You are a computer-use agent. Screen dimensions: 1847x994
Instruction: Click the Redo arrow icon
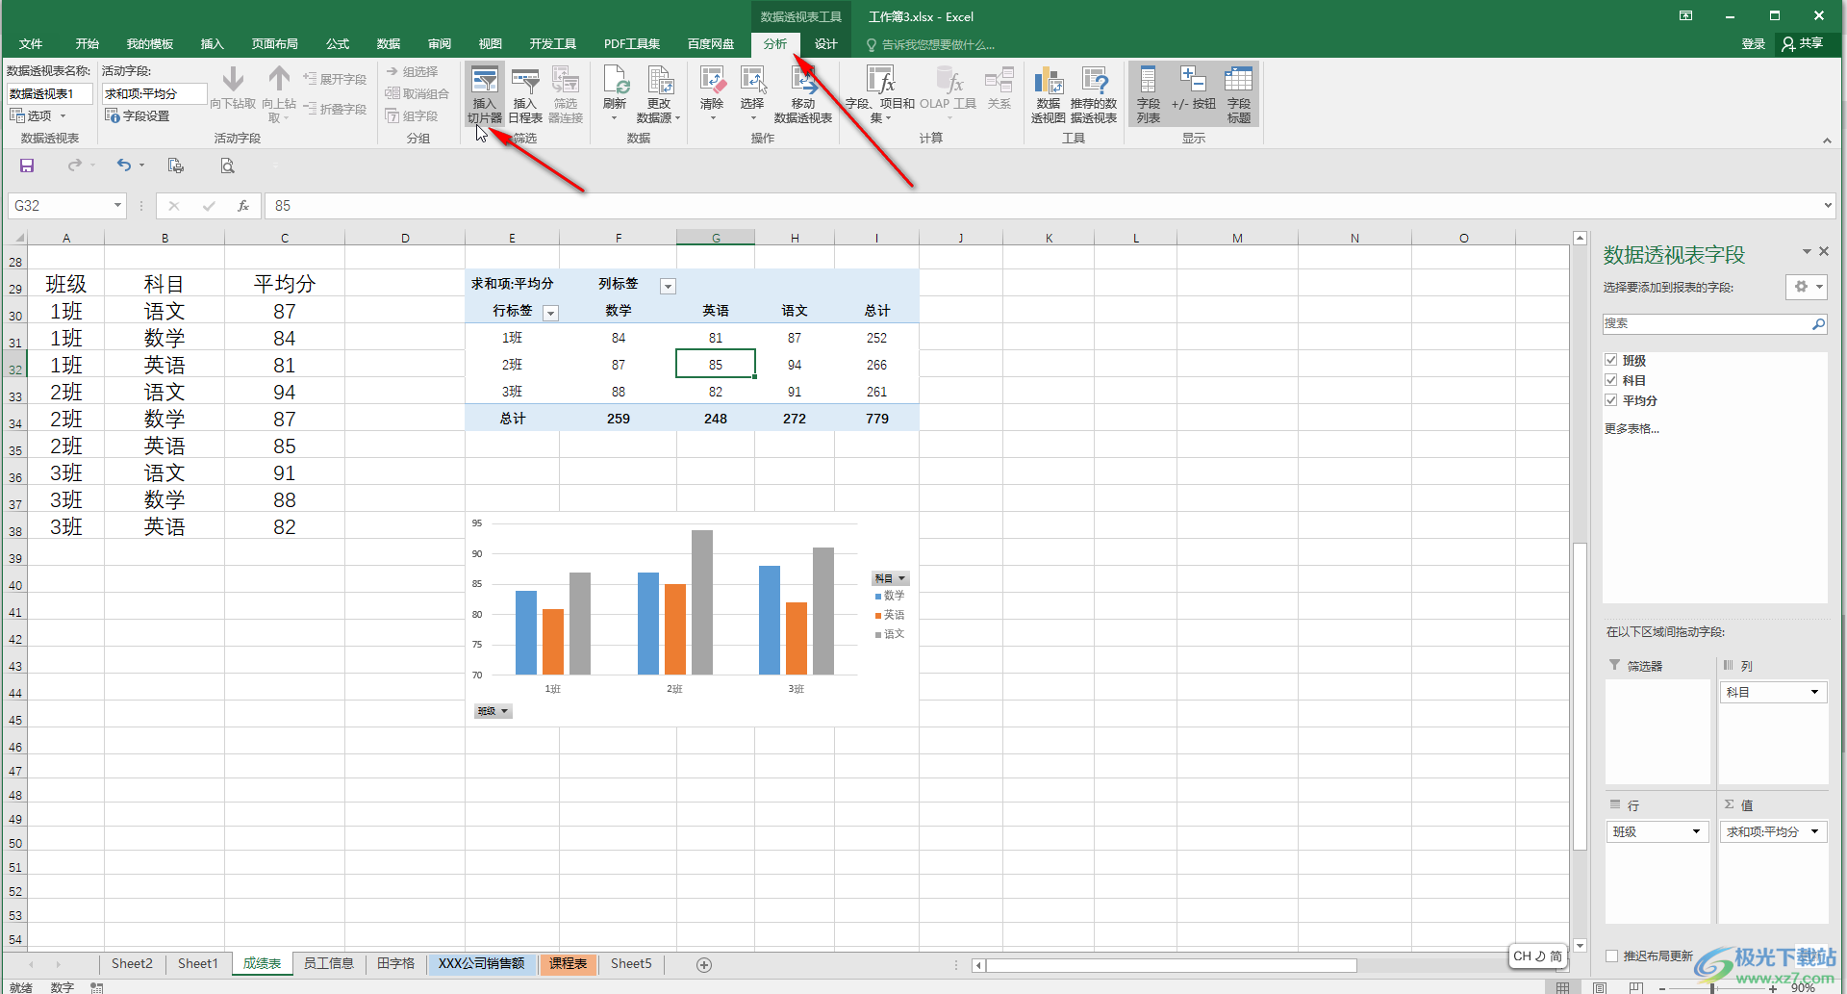74,166
